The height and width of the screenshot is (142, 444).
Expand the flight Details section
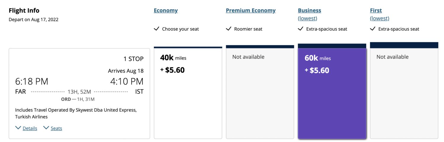click(30, 128)
